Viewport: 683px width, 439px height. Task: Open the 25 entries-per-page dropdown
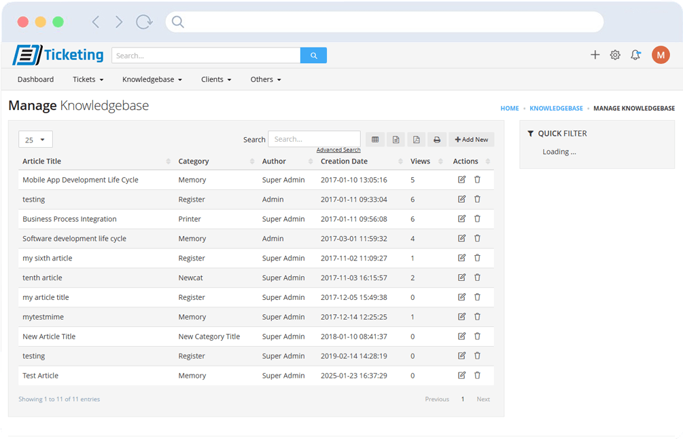[35, 140]
